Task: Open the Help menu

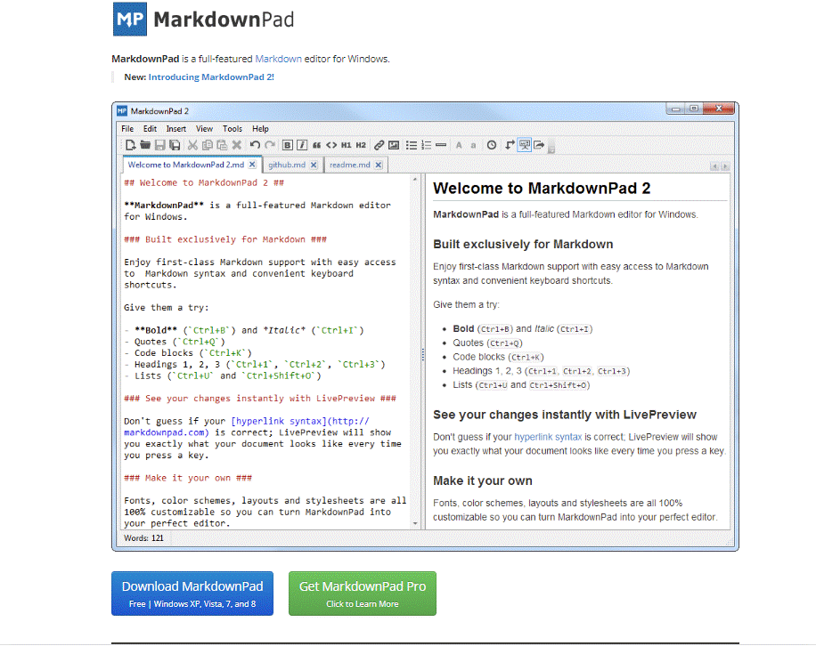Action: [x=260, y=128]
